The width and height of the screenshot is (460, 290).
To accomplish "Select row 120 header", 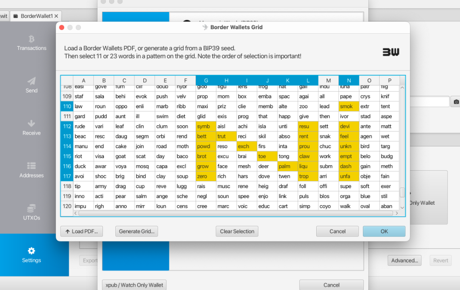I will coord(67,206).
